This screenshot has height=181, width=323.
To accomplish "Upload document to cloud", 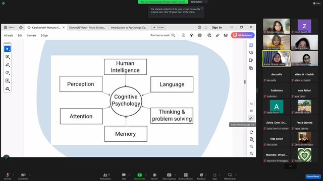I will tap(192, 35).
